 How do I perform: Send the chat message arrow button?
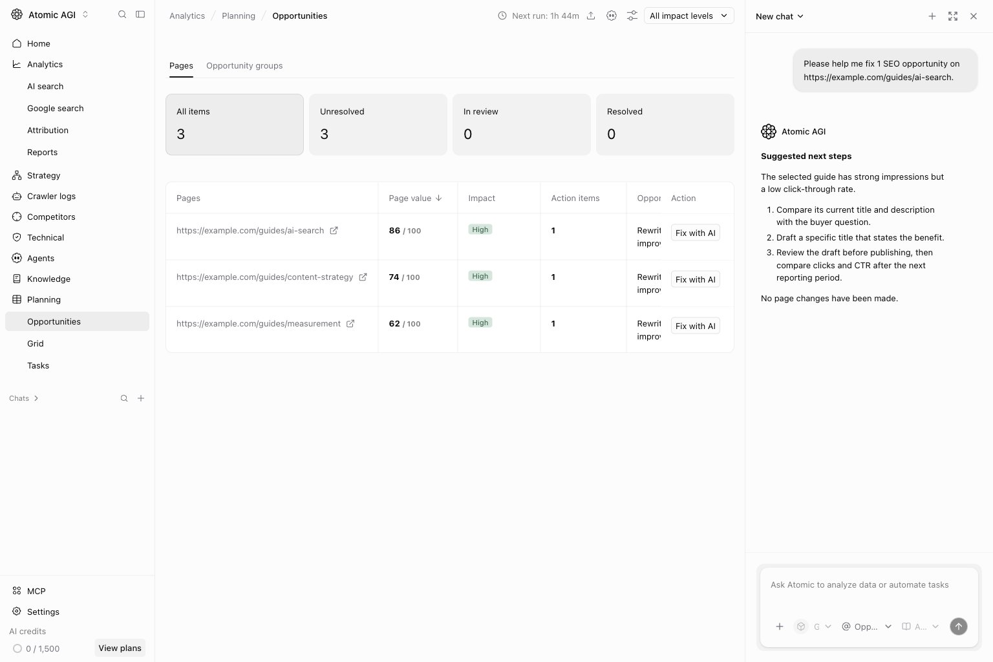click(x=959, y=626)
